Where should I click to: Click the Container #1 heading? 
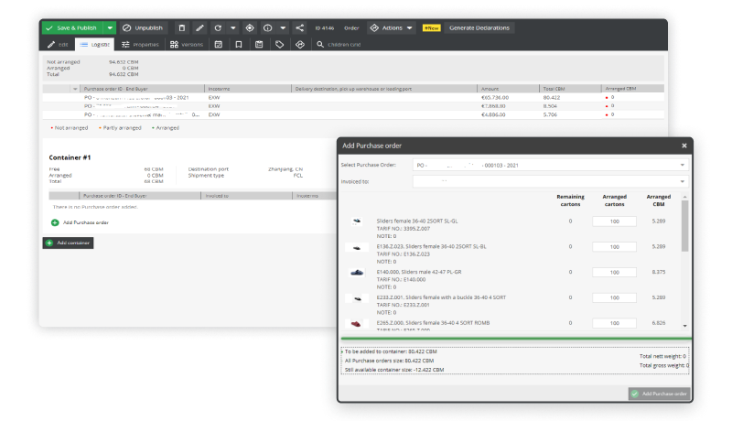point(70,157)
